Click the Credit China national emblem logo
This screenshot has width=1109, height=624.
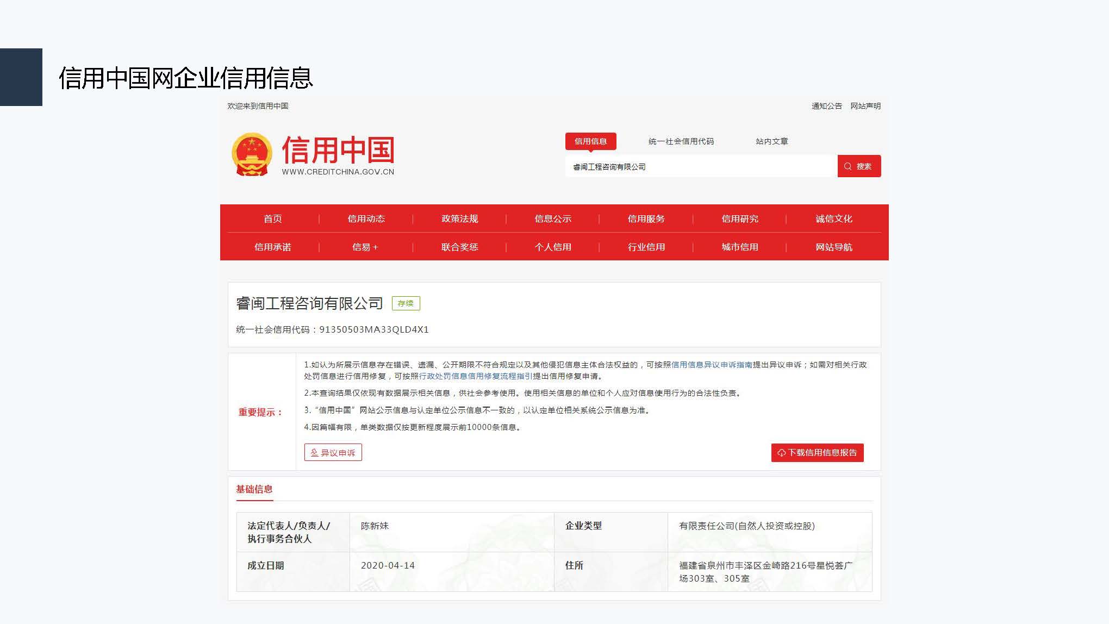click(252, 154)
